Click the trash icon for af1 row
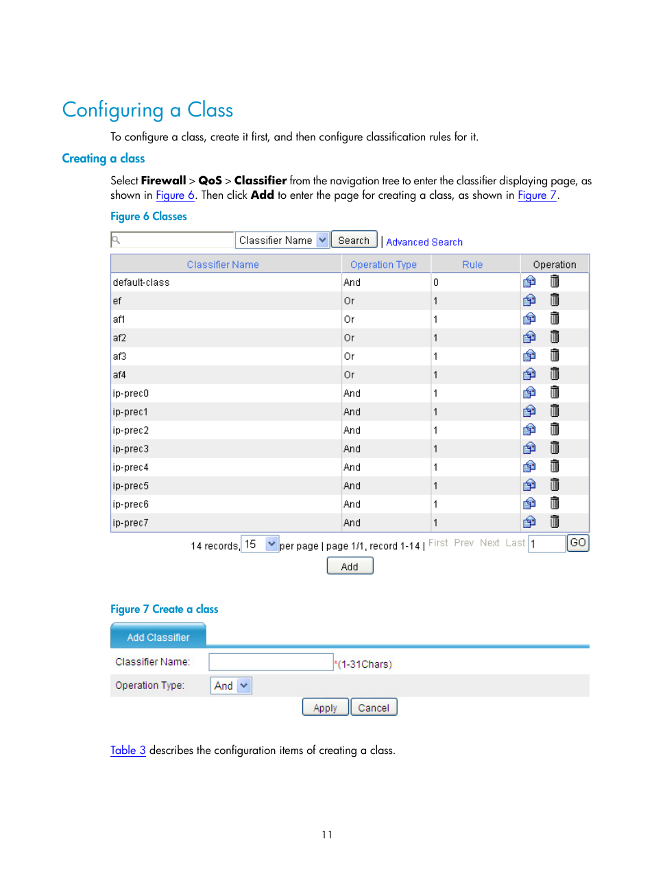The height and width of the screenshot is (887, 654). pyautogui.click(x=555, y=318)
